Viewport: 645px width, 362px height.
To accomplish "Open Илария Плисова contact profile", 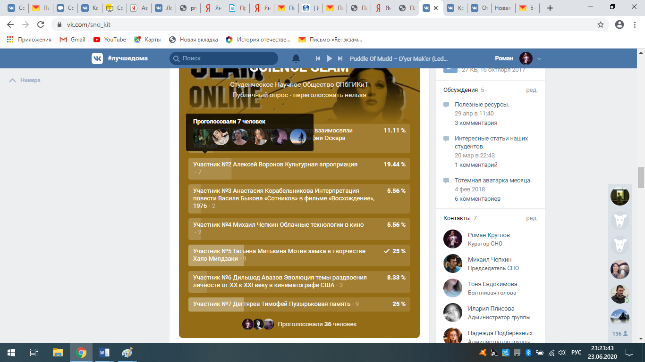I will click(491, 309).
